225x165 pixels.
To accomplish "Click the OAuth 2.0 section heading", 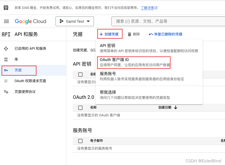I will point(83,97).
